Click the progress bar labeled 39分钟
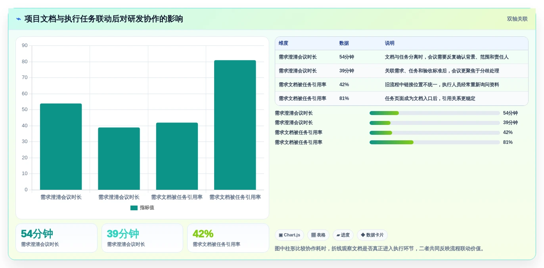The width and height of the screenshot is (544, 268). 435,123
